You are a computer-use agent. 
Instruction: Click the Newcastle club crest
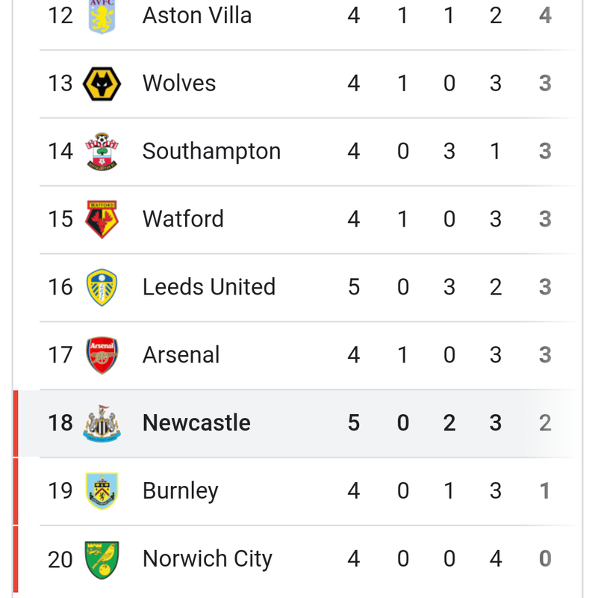pyautogui.click(x=102, y=423)
